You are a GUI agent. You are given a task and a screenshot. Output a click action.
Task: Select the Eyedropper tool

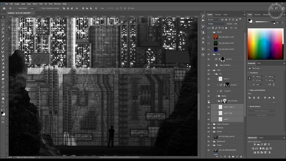tap(3, 37)
